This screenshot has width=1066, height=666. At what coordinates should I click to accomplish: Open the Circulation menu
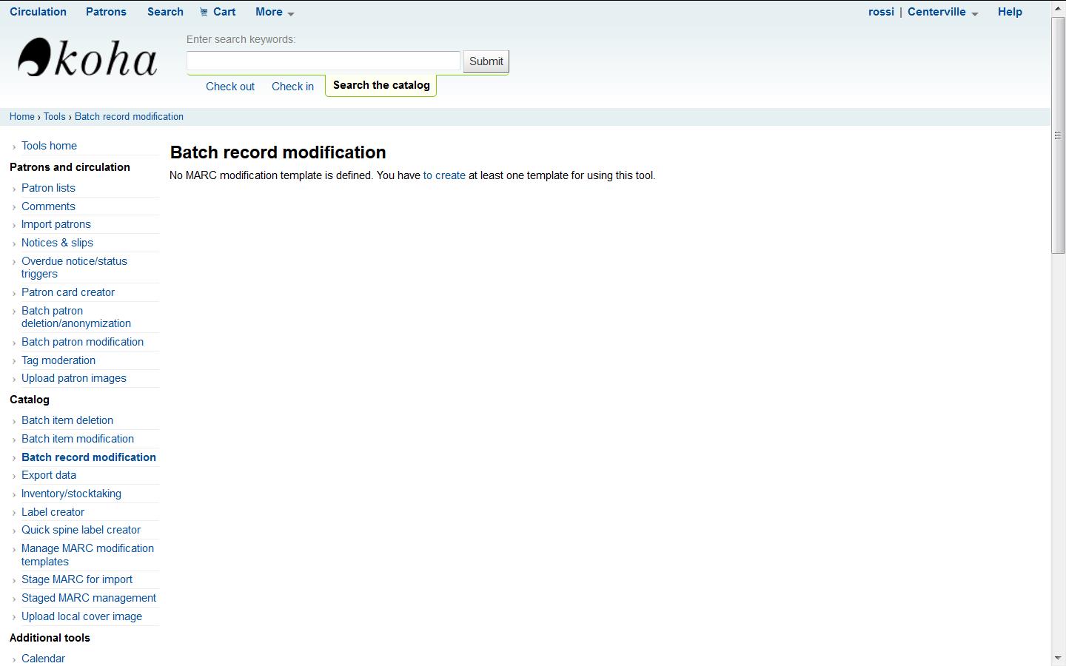pyautogui.click(x=38, y=12)
